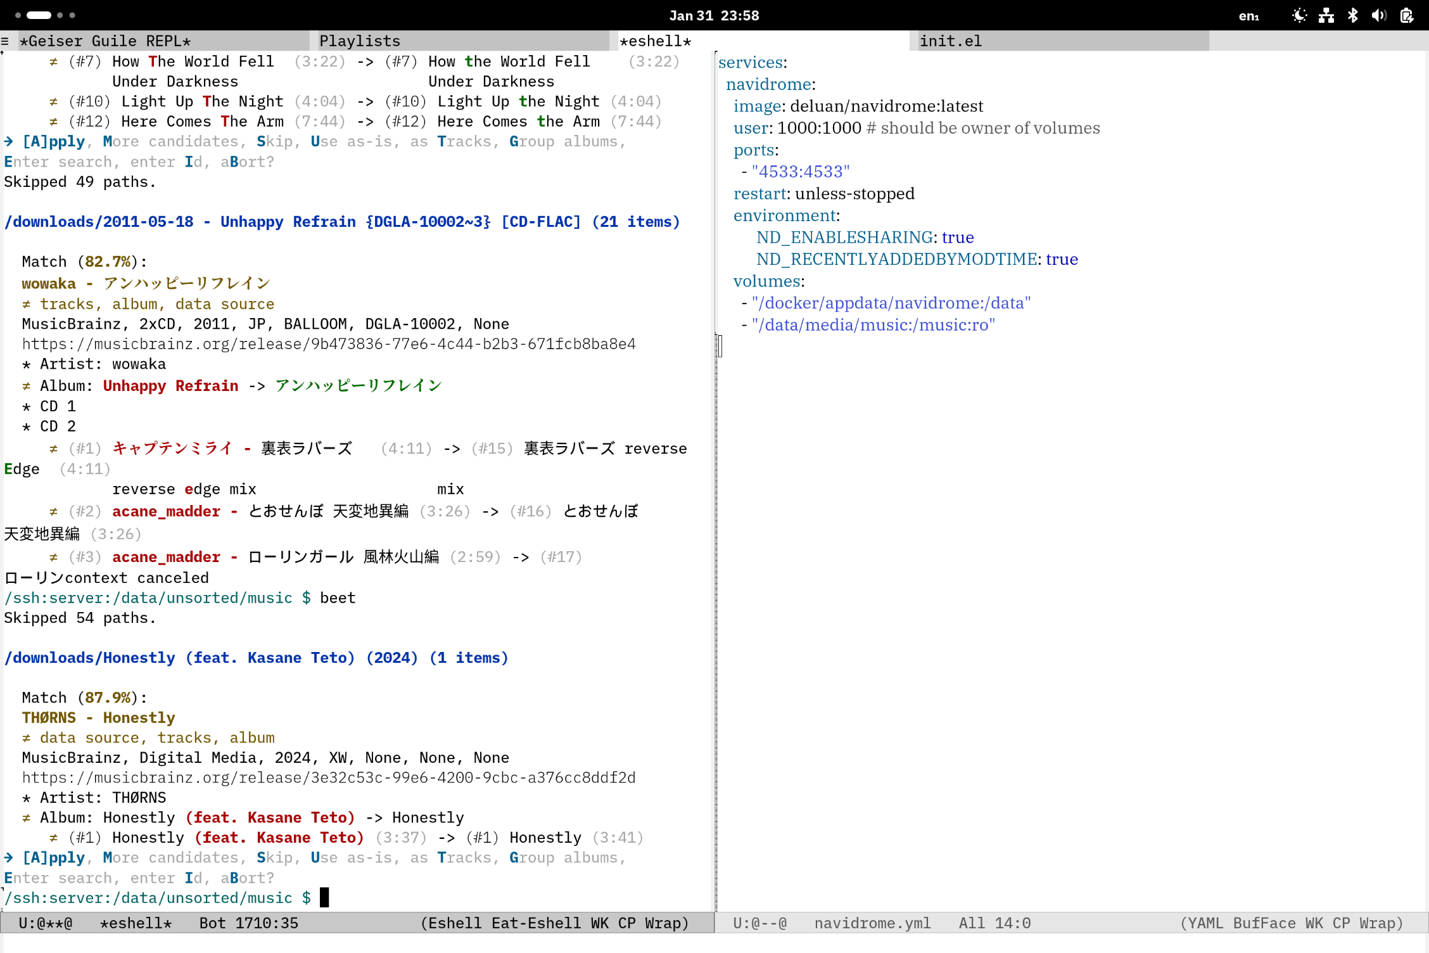The width and height of the screenshot is (1429, 953).
Task: Select the Geiser Guile REPL tab
Action: 105,41
